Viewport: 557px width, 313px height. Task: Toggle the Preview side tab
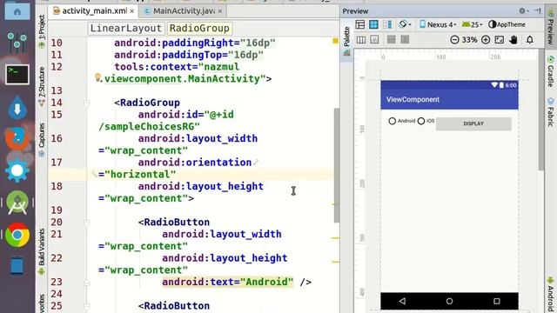[551, 26]
